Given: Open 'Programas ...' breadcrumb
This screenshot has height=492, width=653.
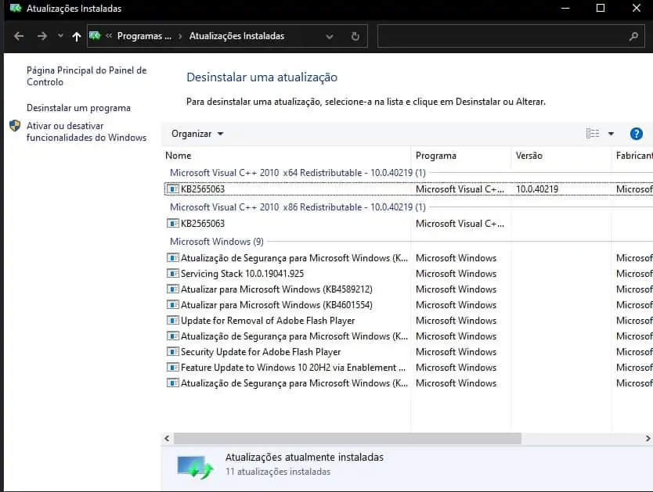Looking at the screenshot, I should pyautogui.click(x=144, y=36).
